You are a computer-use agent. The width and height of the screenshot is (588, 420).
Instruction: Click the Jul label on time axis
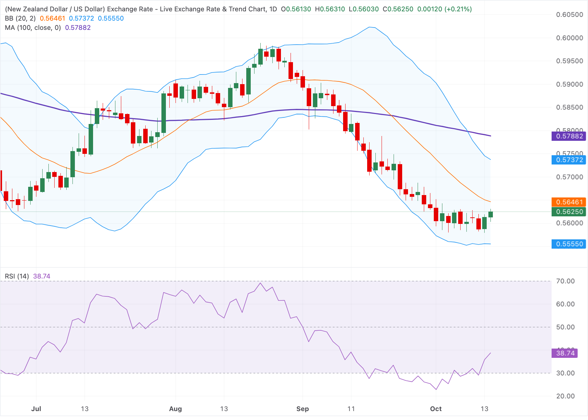(36, 409)
